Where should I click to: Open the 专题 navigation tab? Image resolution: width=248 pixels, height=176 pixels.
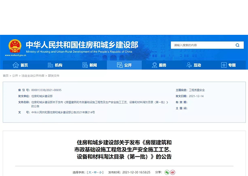(x=228, y=65)
